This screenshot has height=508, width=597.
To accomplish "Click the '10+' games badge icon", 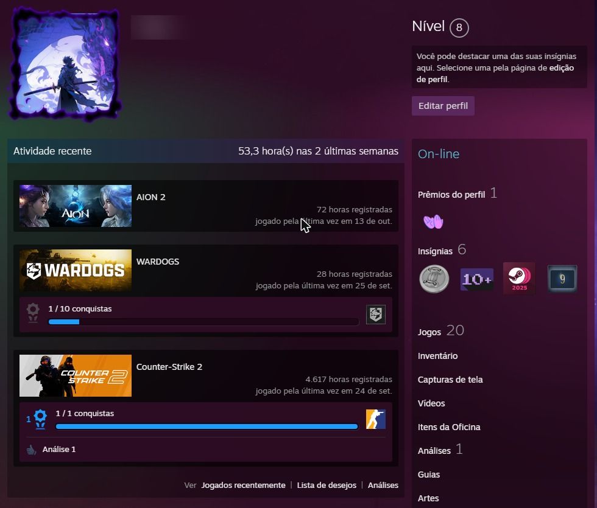I will pyautogui.click(x=477, y=279).
